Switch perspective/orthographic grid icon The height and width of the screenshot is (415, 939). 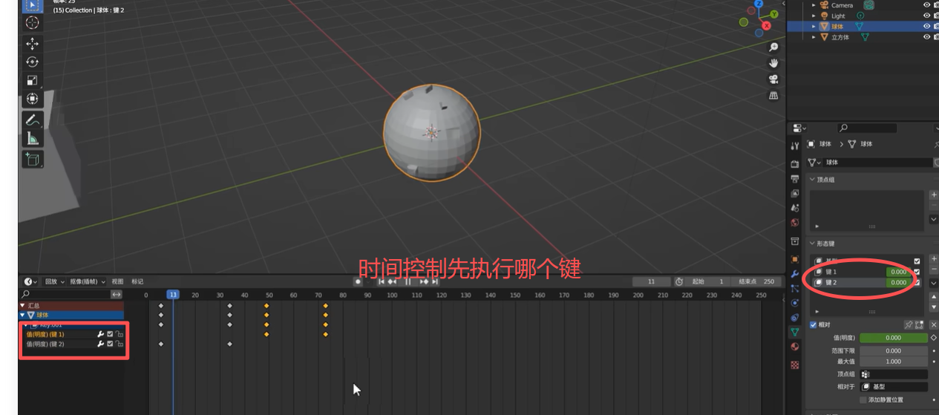click(x=773, y=96)
